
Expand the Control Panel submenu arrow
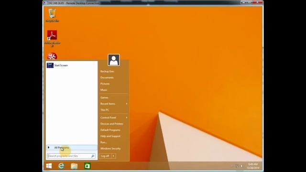[127, 118]
